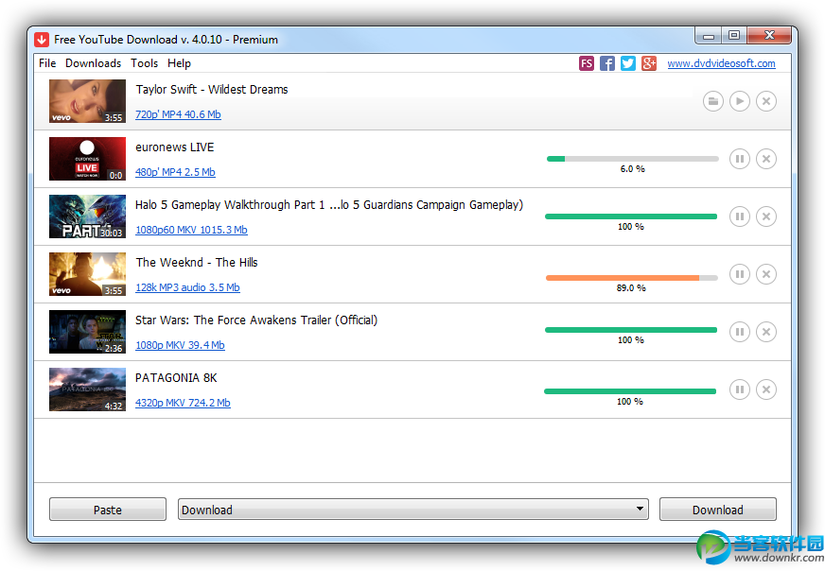Screen dimensions: 825x571
Task: Remove the Halo 5 Gameplay item
Action: point(766,216)
